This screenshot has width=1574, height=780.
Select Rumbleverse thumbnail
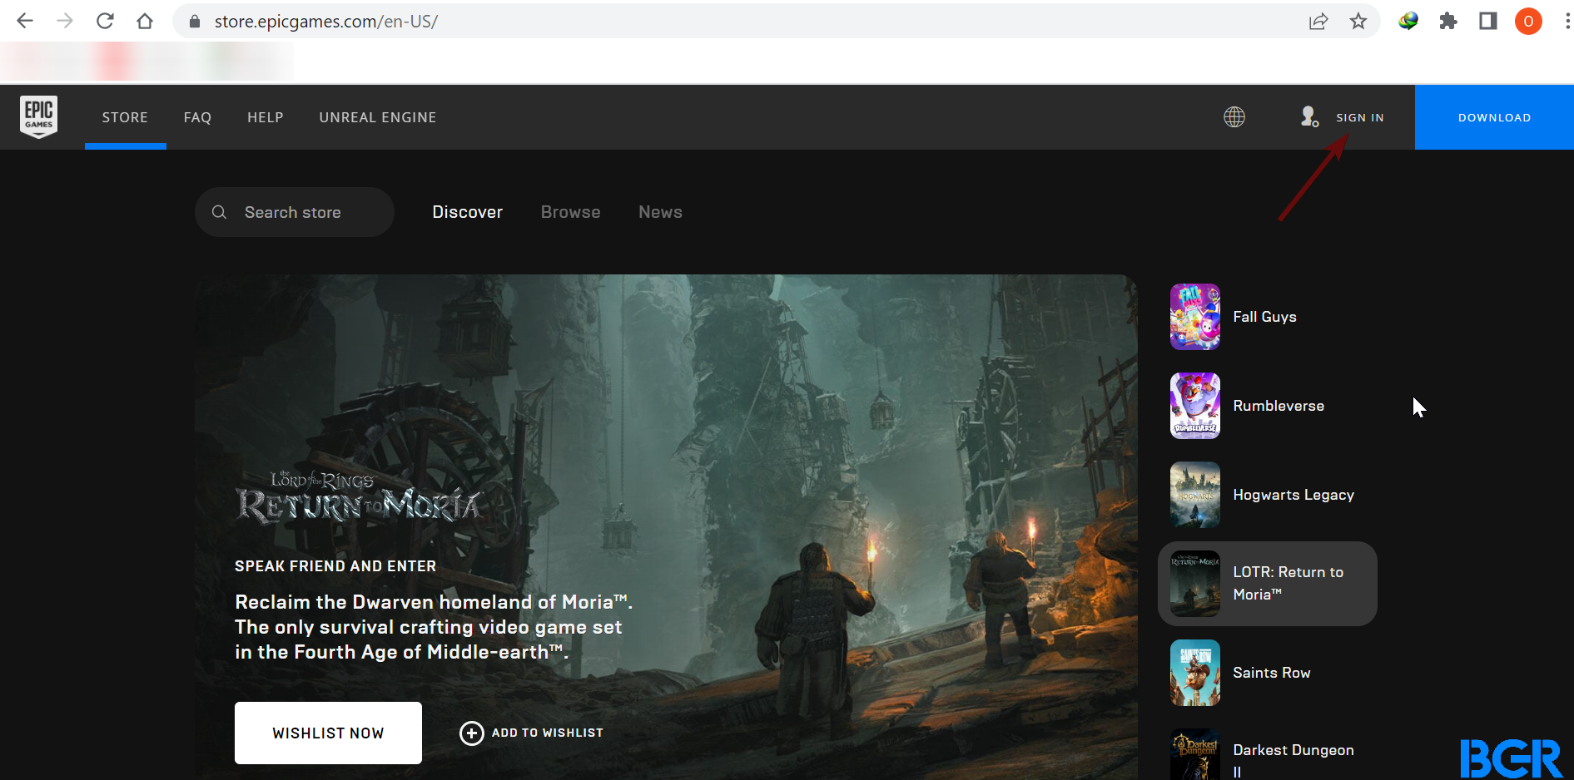click(x=1195, y=406)
